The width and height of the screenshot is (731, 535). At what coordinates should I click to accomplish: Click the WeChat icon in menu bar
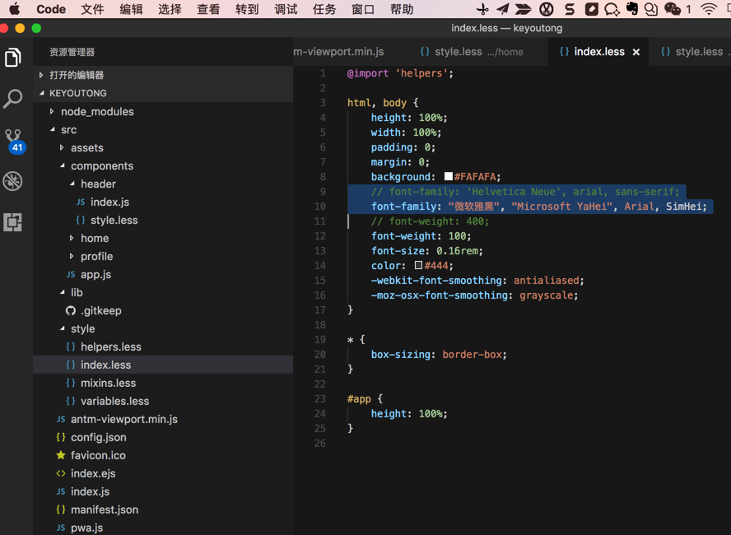pos(673,9)
